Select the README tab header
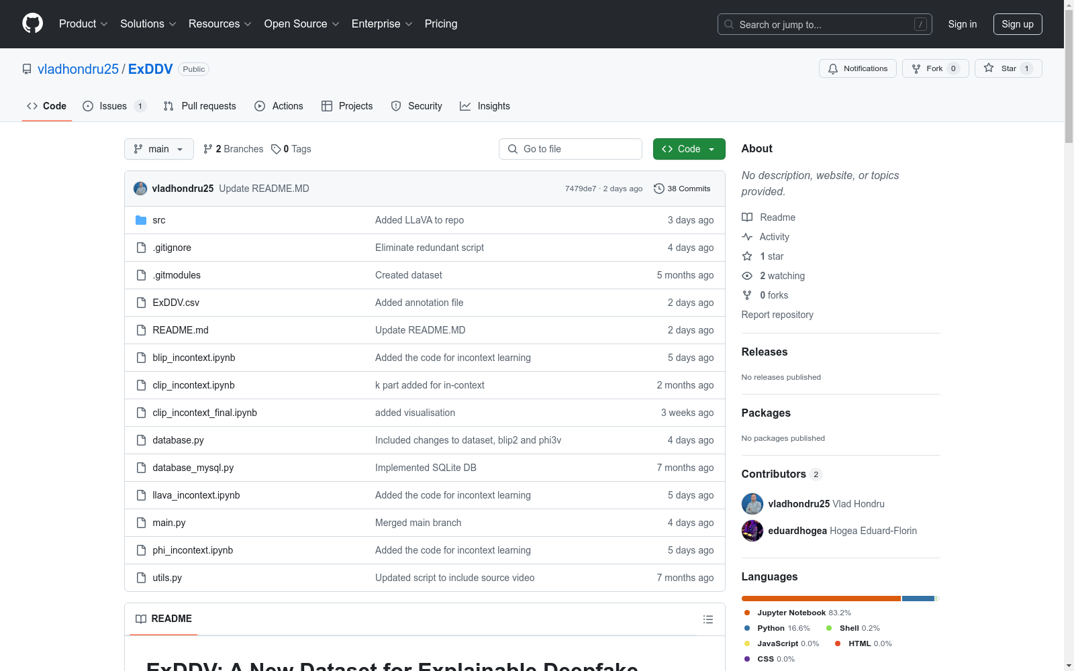The width and height of the screenshot is (1074, 671). [x=164, y=619]
